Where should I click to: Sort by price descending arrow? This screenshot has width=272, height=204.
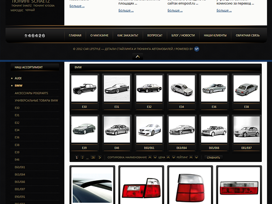(173, 157)
